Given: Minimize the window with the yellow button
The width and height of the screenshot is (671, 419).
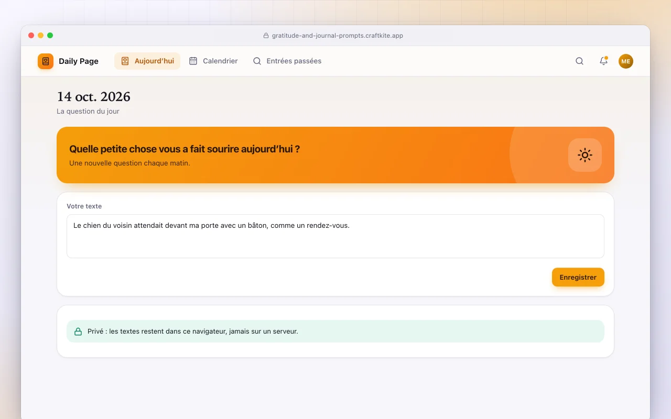Looking at the screenshot, I should [x=41, y=36].
